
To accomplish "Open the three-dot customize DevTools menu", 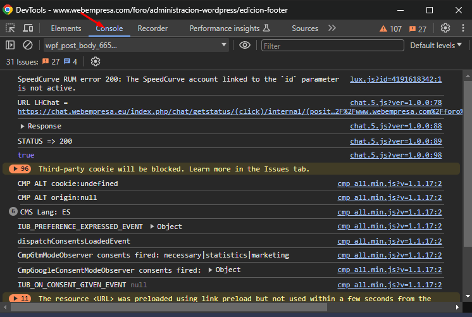I will pyautogui.click(x=463, y=28).
